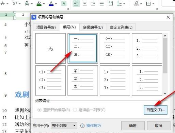Expand the shading dropdown arrow
175x133 pixels.
pyautogui.click(x=141, y=4)
